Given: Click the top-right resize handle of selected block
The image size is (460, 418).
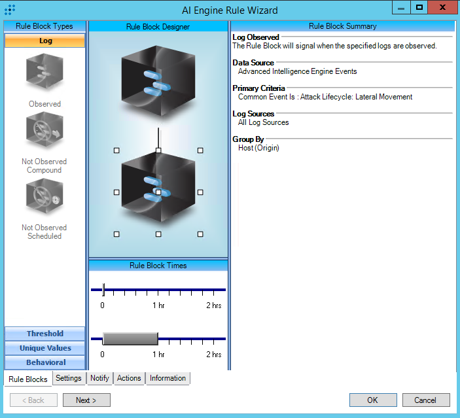Looking at the screenshot, I should [x=200, y=150].
